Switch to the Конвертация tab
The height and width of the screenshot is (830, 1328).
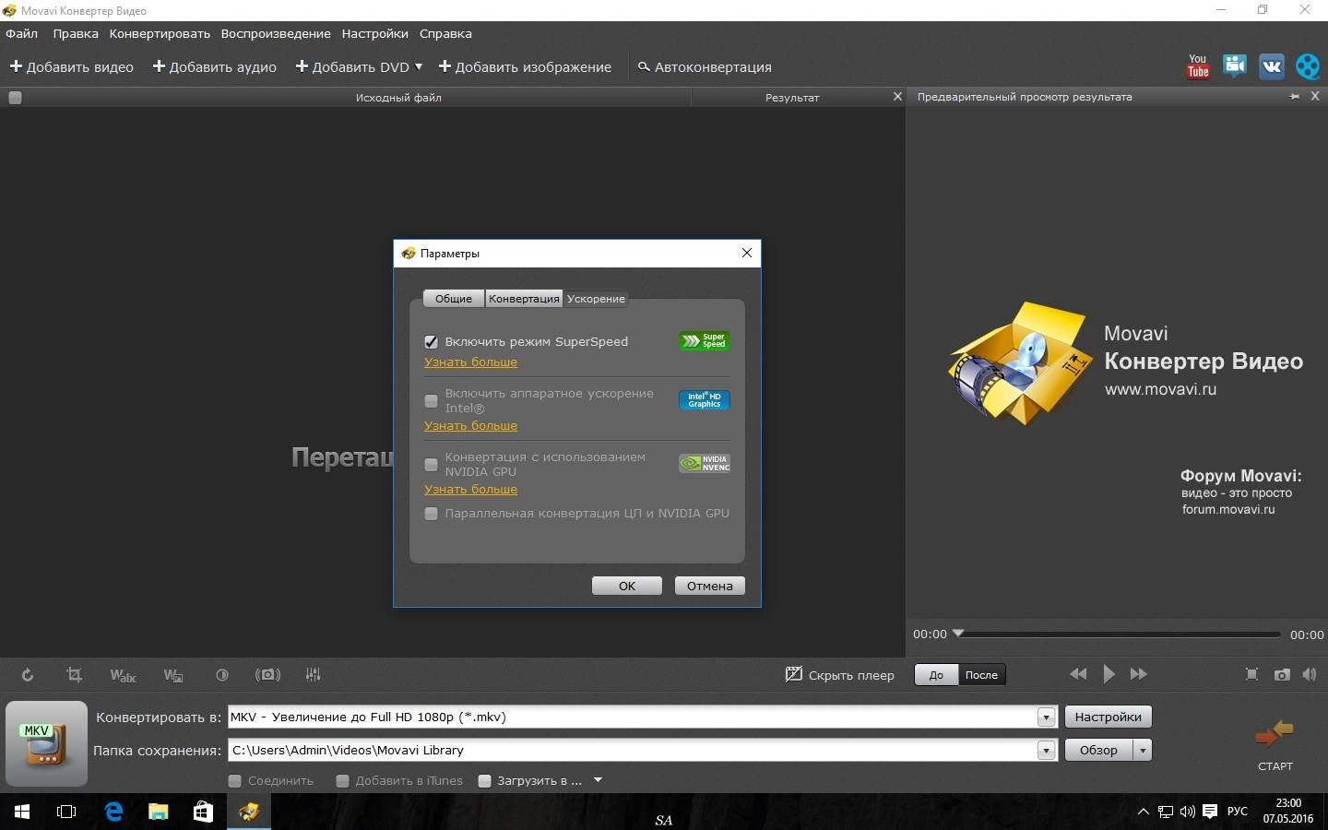[x=524, y=299]
